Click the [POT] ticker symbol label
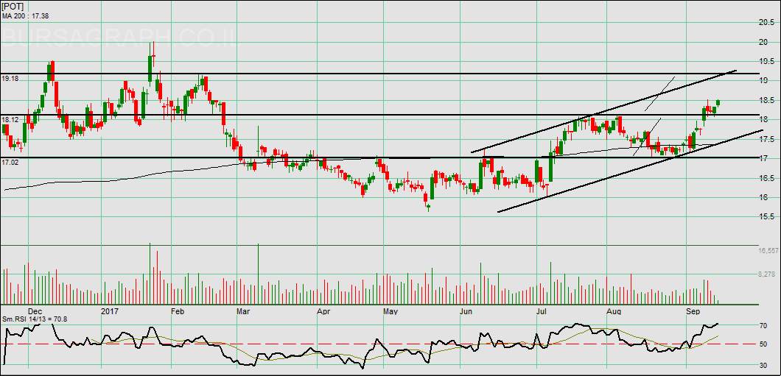The height and width of the screenshot is (376, 781). [13, 7]
